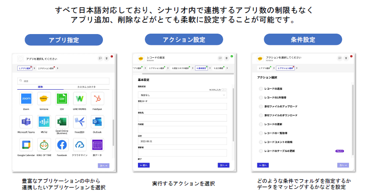Image resolution: width=368 pixels, height=194 pixels.
Task: Switch to the 標準 tab
Action: point(40,87)
